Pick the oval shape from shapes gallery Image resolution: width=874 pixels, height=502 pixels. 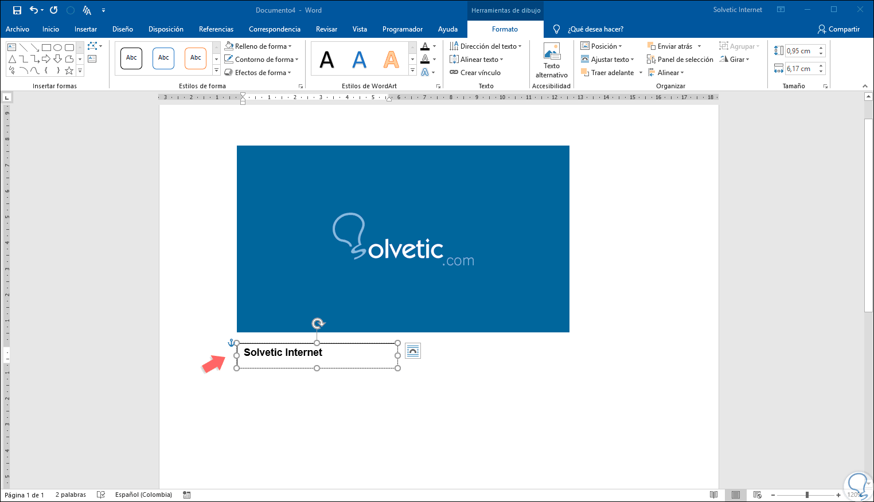[58, 47]
